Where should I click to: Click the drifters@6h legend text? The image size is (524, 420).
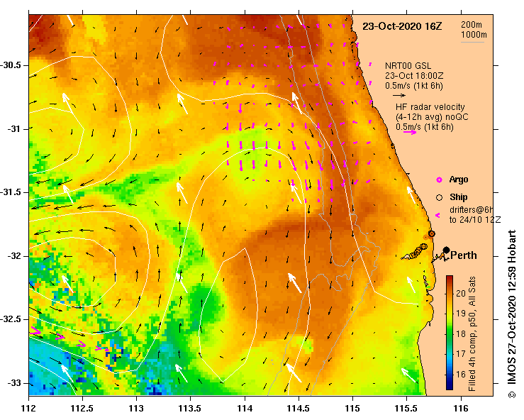click(472, 210)
